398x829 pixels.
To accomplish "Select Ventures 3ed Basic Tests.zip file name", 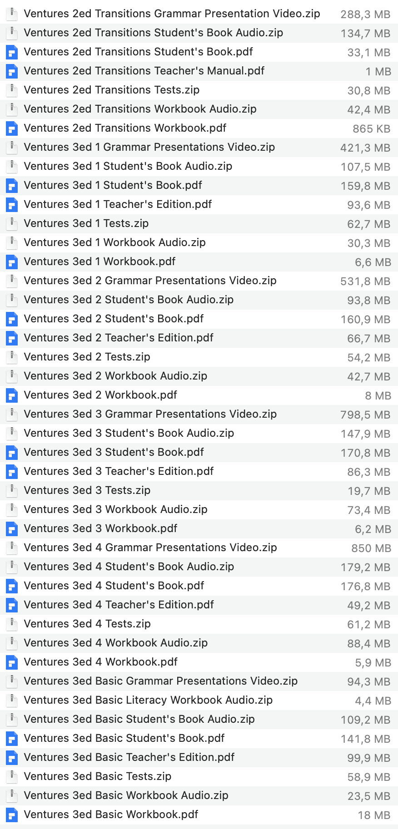I will click(x=97, y=776).
